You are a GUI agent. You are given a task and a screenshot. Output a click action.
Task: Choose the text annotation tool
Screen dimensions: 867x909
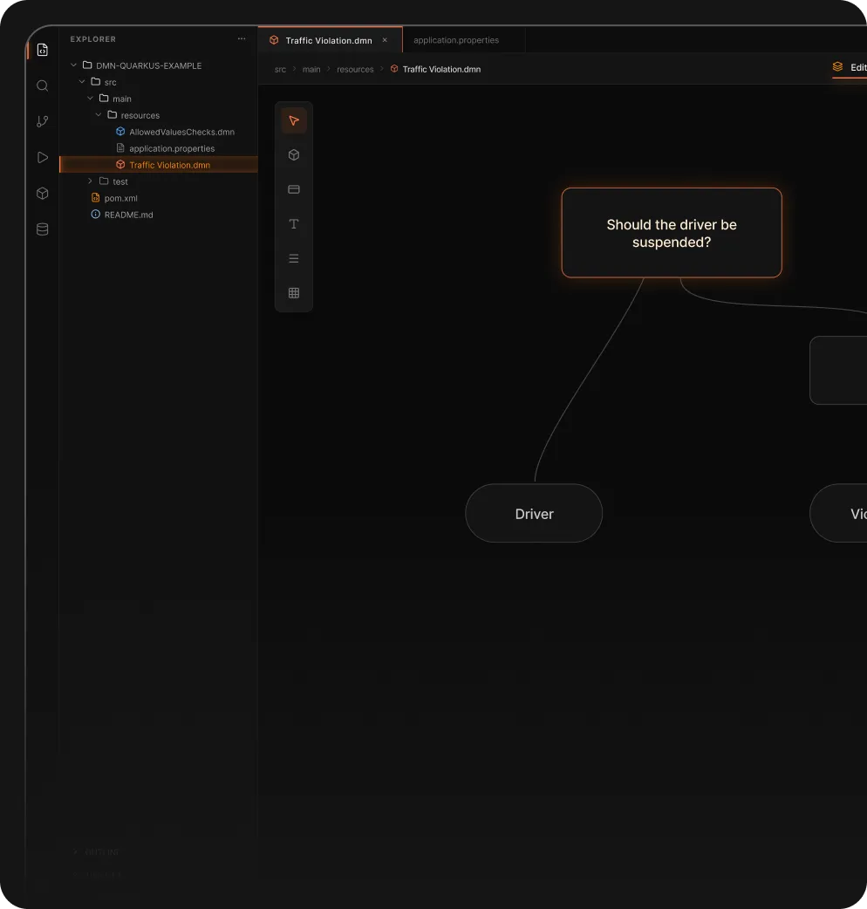click(293, 223)
